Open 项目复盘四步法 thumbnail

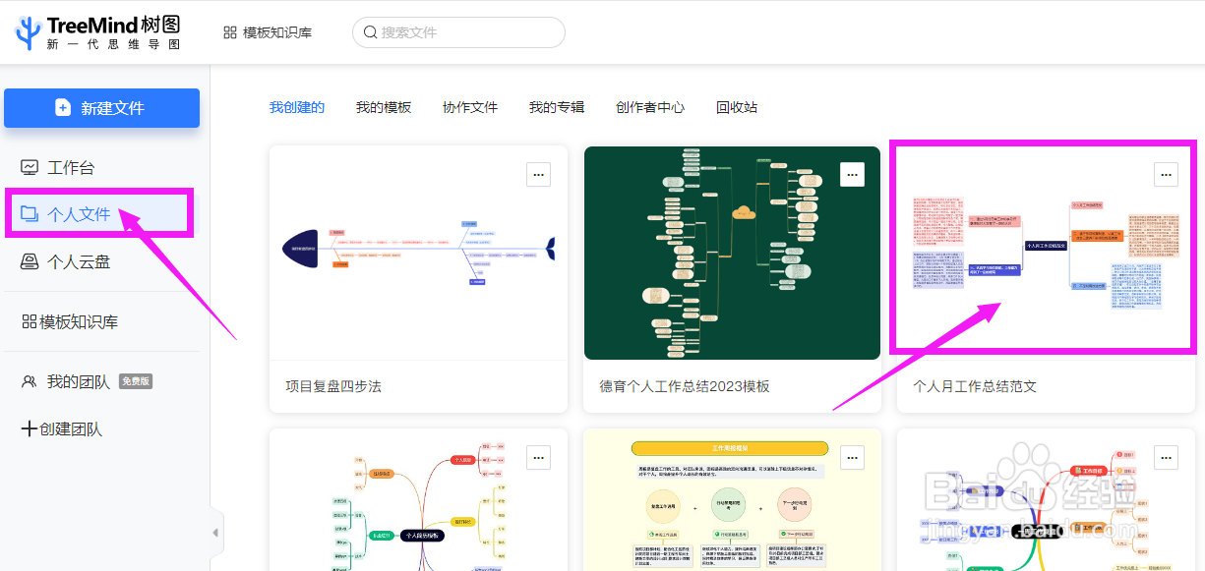(x=418, y=253)
